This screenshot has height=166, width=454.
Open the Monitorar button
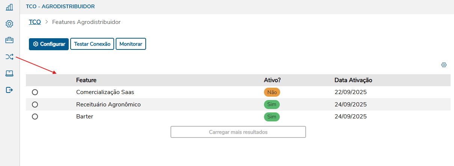pyautogui.click(x=131, y=44)
